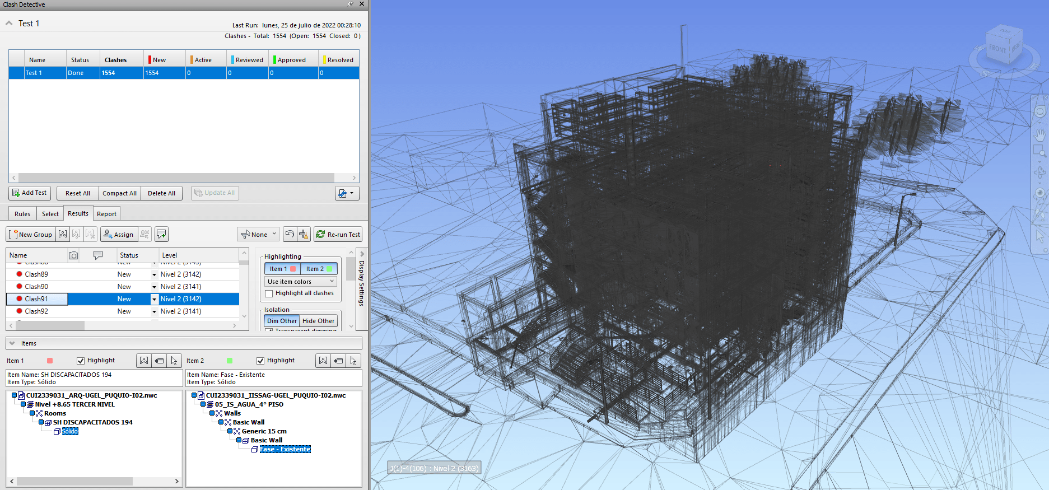The width and height of the screenshot is (1049, 490).
Task: Open the None filter dropdown
Action: pyautogui.click(x=258, y=234)
